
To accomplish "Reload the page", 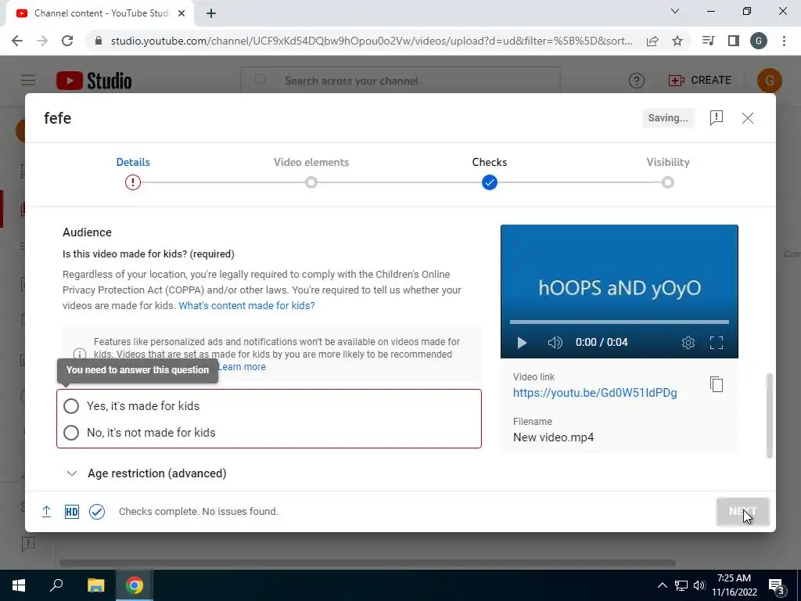I will pyautogui.click(x=67, y=41).
